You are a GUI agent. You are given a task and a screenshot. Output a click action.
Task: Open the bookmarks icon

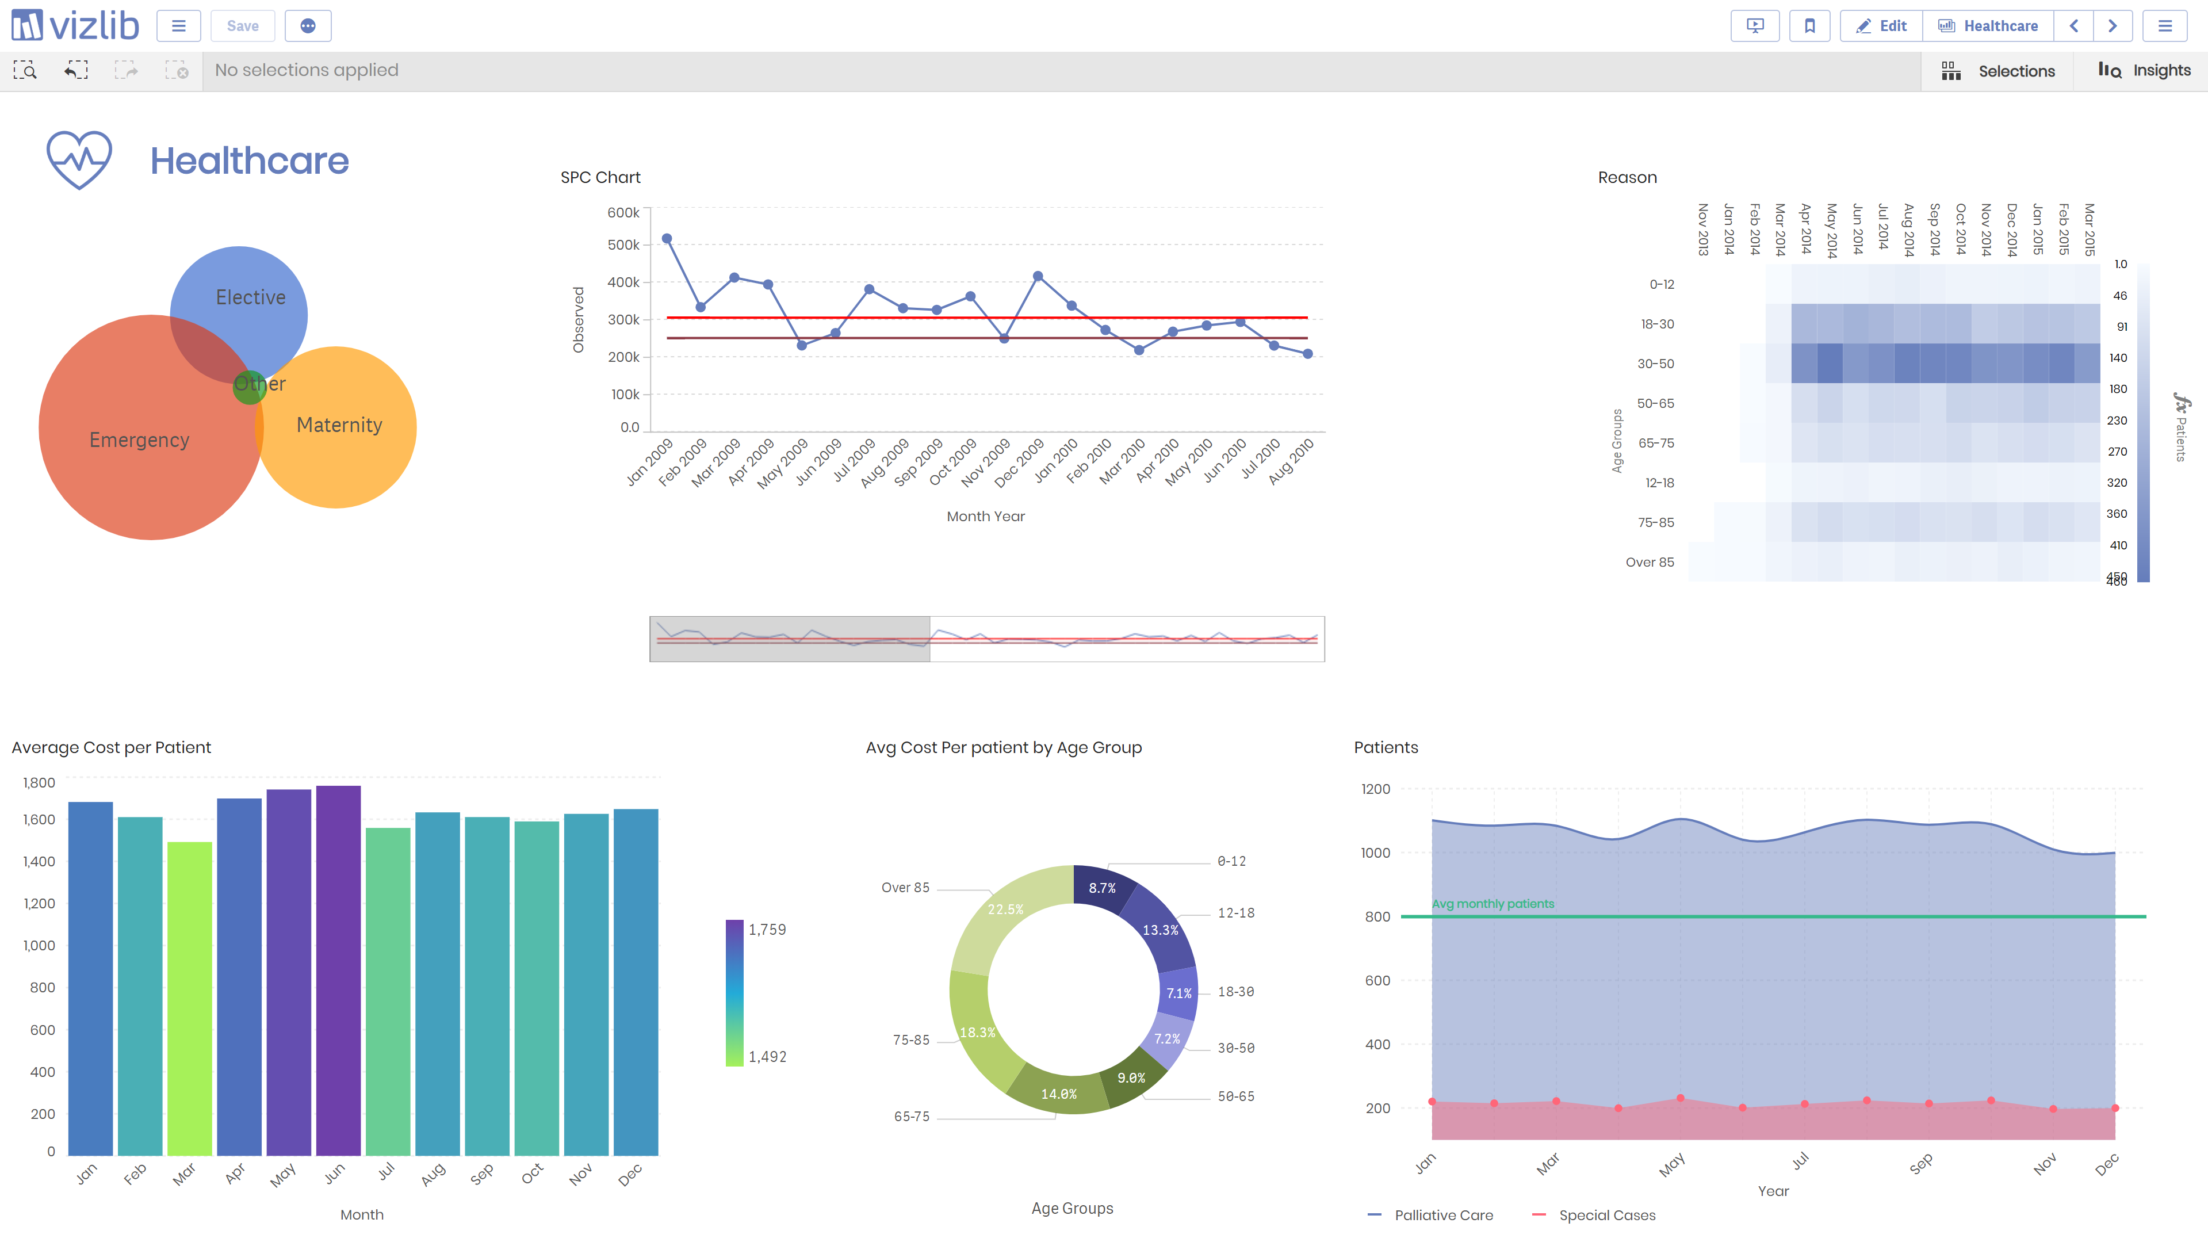click(x=1809, y=26)
